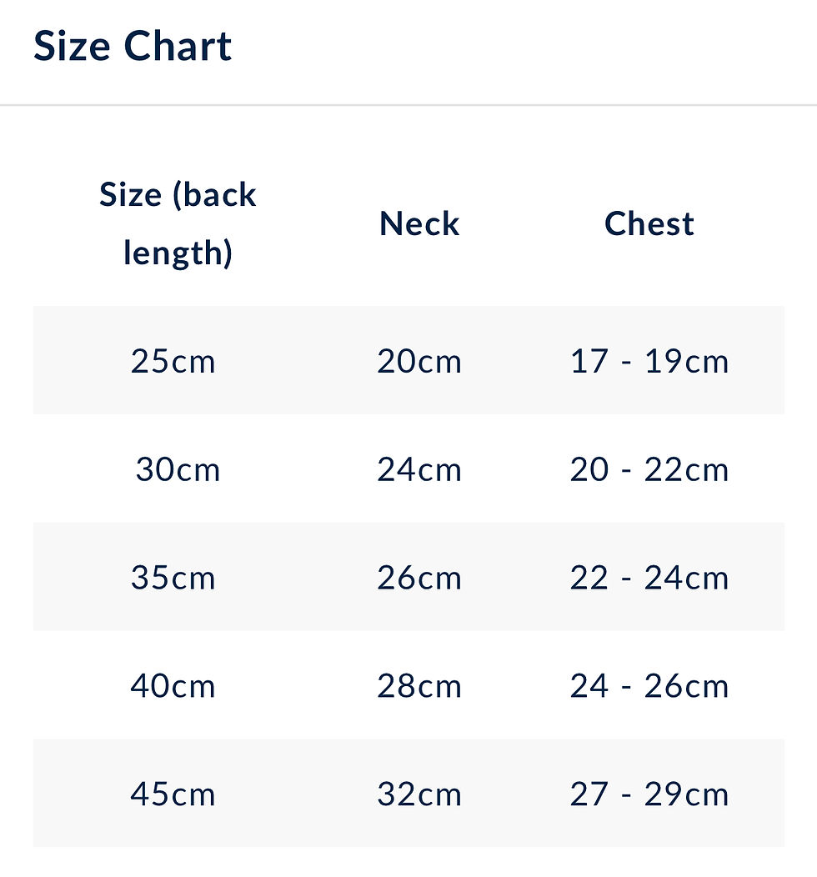Click the Size Chart heading
Viewport: 817px width, 877px height.
[133, 46]
